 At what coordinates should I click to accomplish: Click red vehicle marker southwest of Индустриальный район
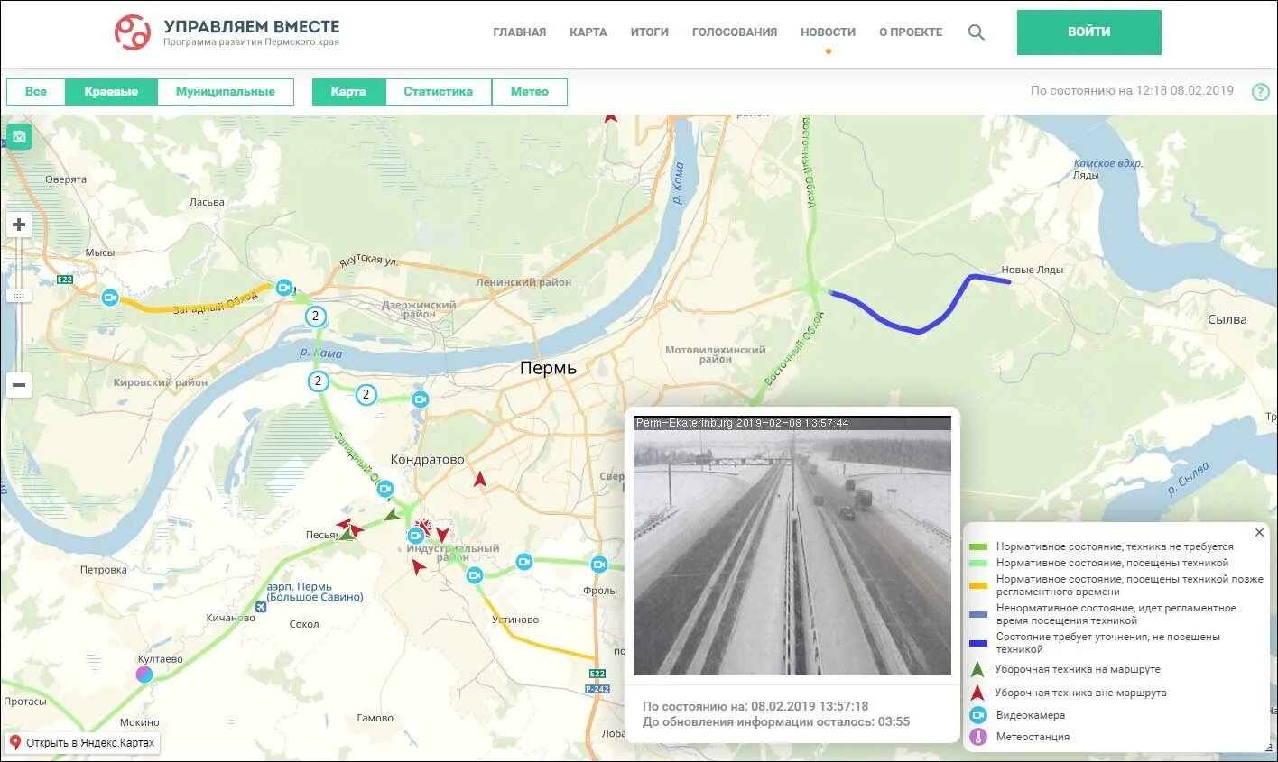418,566
